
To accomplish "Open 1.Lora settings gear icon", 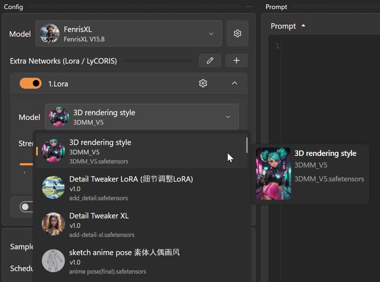I will click(x=203, y=83).
